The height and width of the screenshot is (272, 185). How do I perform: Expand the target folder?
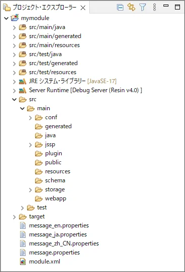(x=15, y=217)
